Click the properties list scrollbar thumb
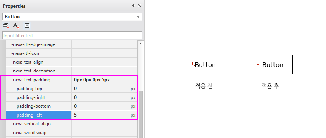This screenshot has height=138, width=326. [141, 114]
